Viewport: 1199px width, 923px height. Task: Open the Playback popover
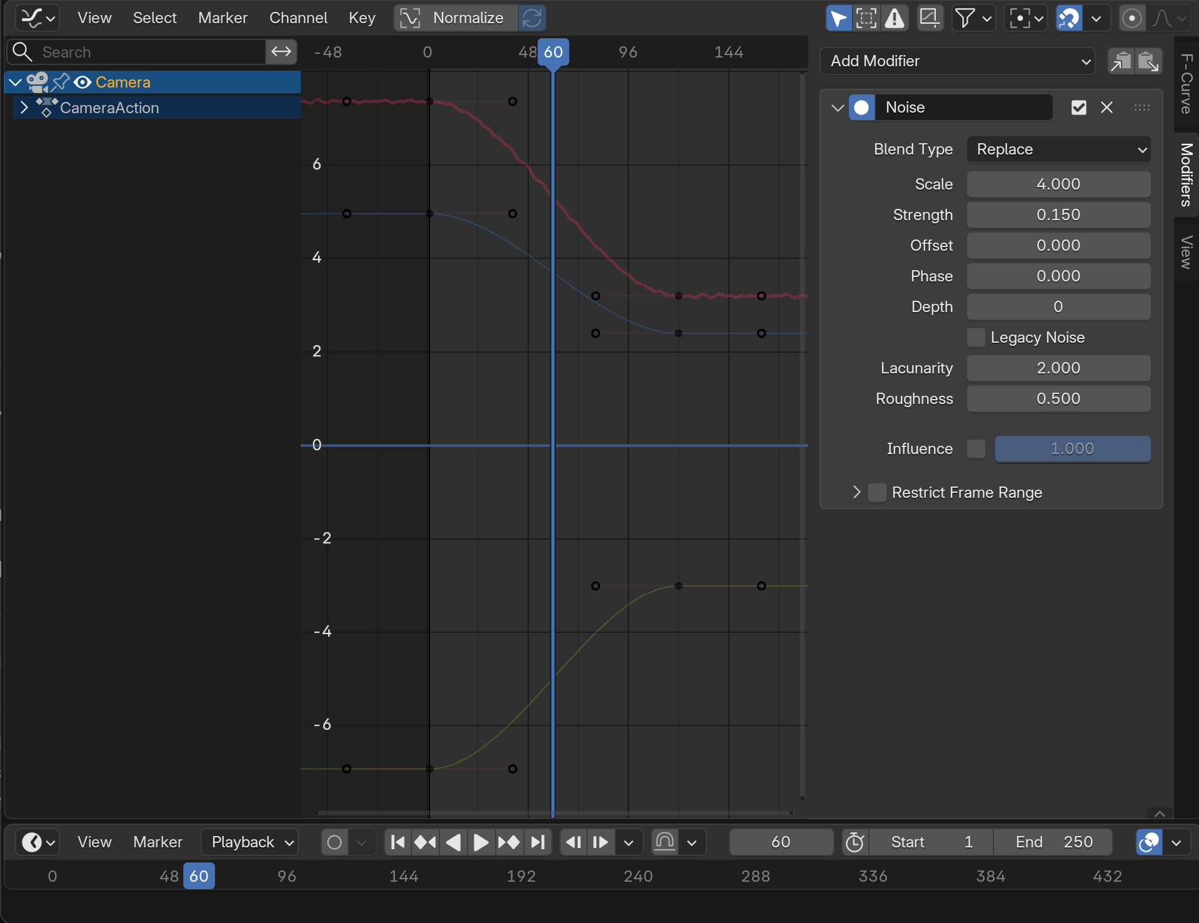click(250, 842)
